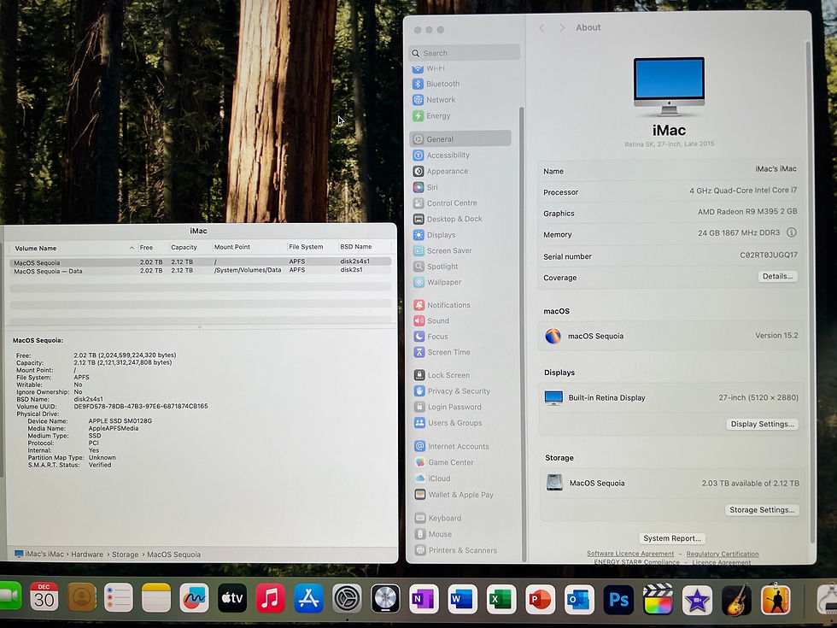Launch PowerPoint from the Dock
Screen dimensions: 837x628
pyautogui.click(x=540, y=599)
